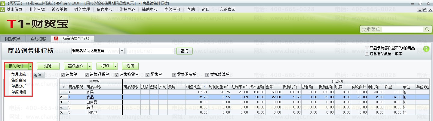Click the 利润额 column header
Image resolution: width=433 pixels, height=121 pixels.
376,87
